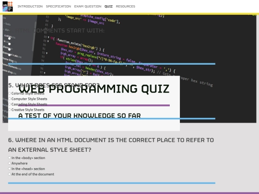Click question 6 heading about external style sheet
The image size is (259, 194).
[111, 145]
